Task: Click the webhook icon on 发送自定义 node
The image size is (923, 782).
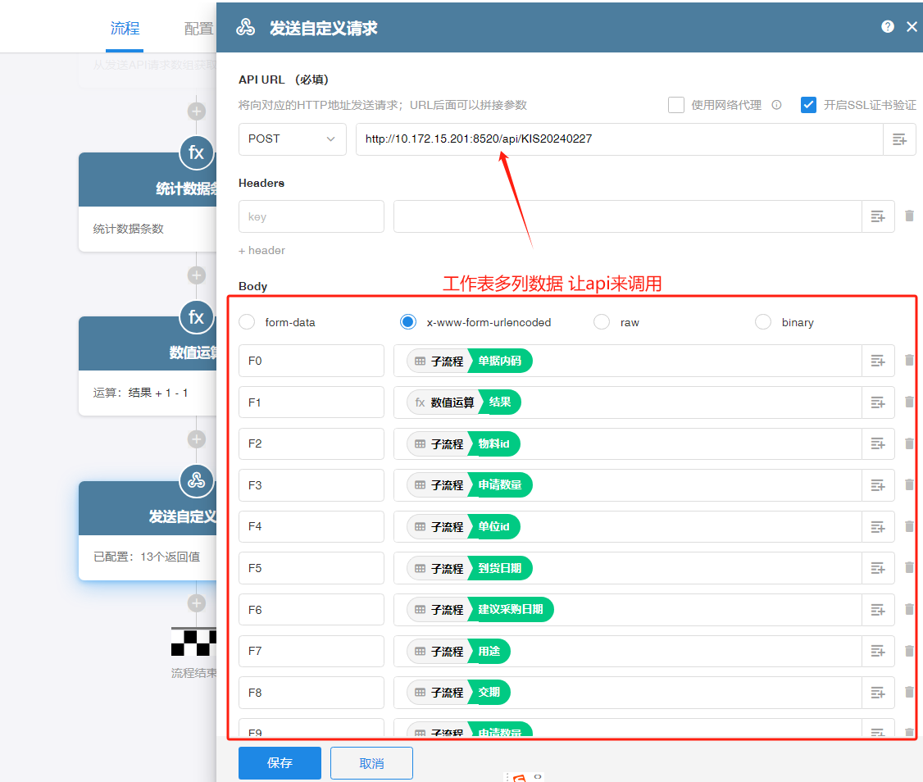Action: click(x=196, y=481)
